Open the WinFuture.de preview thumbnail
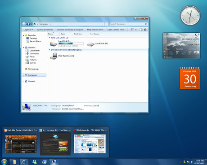Viewport: 207px width, 165px height. point(90,144)
